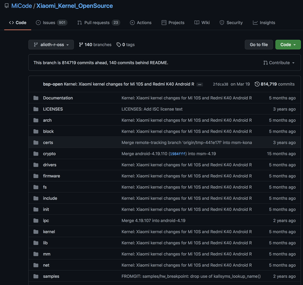
Task: Click the arch folder icon
Action: click(36, 120)
